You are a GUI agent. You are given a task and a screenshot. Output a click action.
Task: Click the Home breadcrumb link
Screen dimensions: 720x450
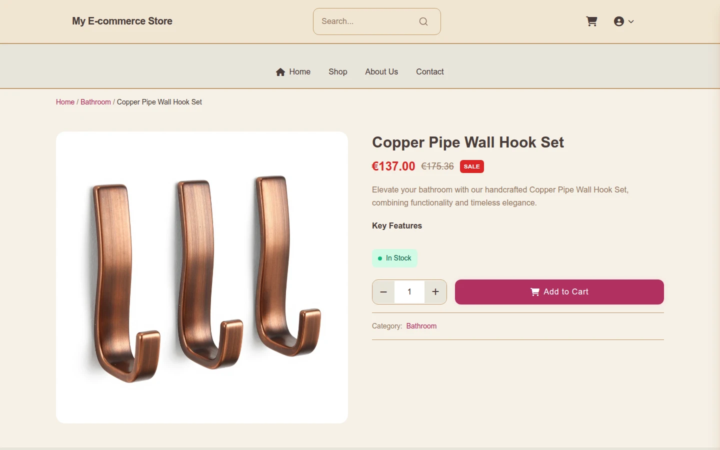click(65, 102)
